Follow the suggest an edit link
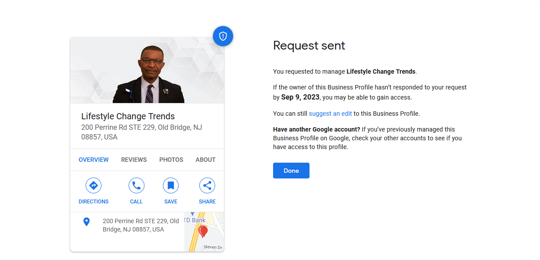 (330, 114)
